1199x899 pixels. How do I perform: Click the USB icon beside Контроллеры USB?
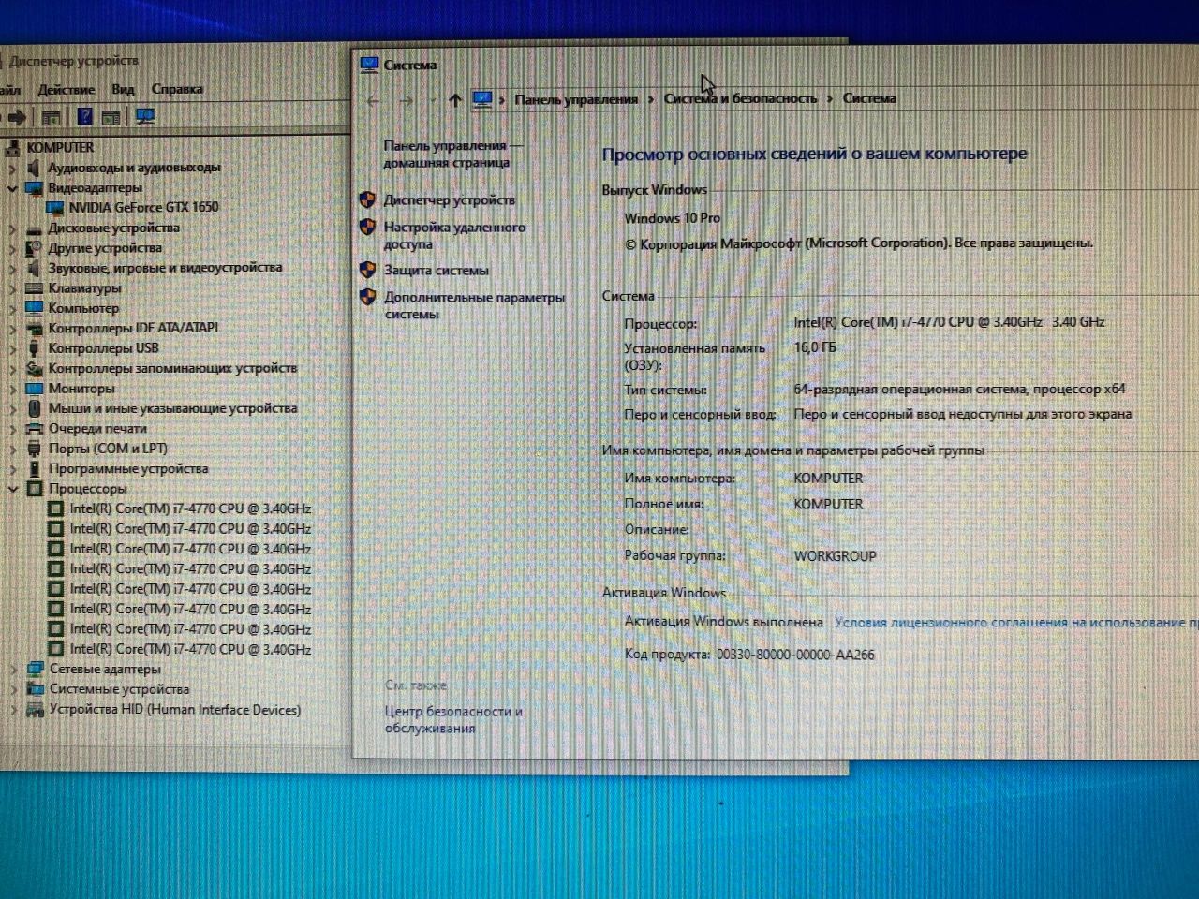pos(35,348)
